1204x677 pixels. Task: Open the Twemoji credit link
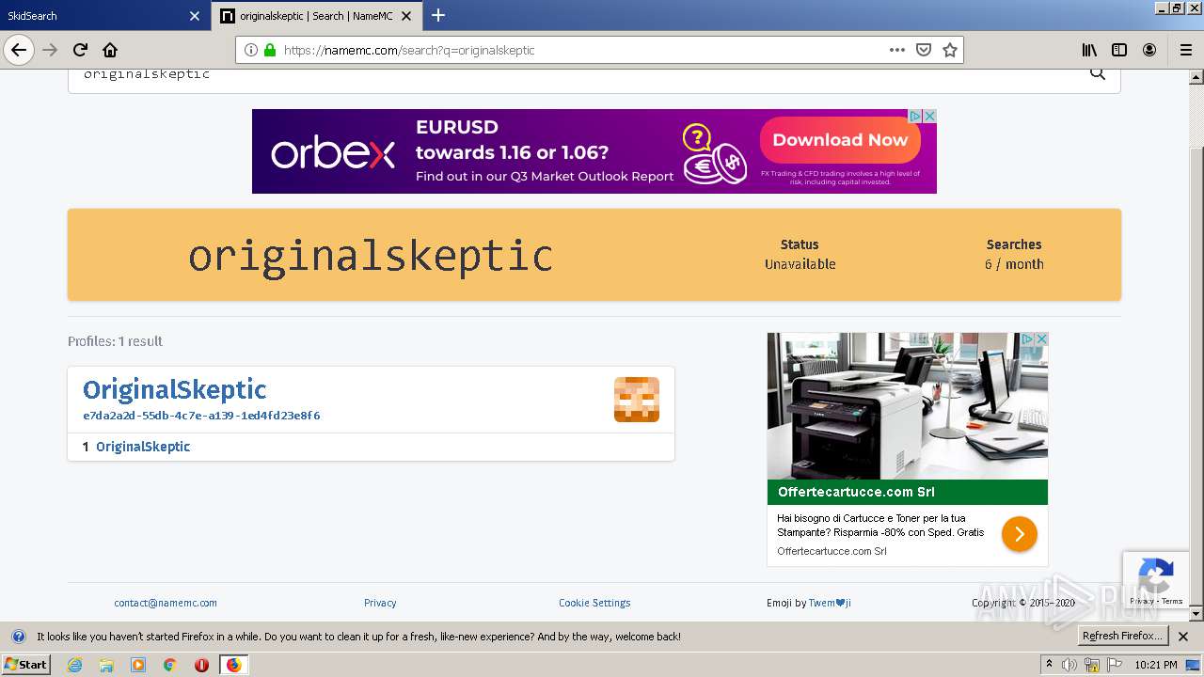coord(830,603)
